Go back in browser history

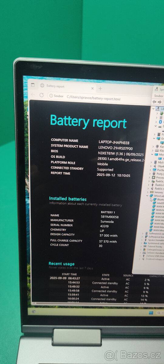pyautogui.click(x=33, y=95)
